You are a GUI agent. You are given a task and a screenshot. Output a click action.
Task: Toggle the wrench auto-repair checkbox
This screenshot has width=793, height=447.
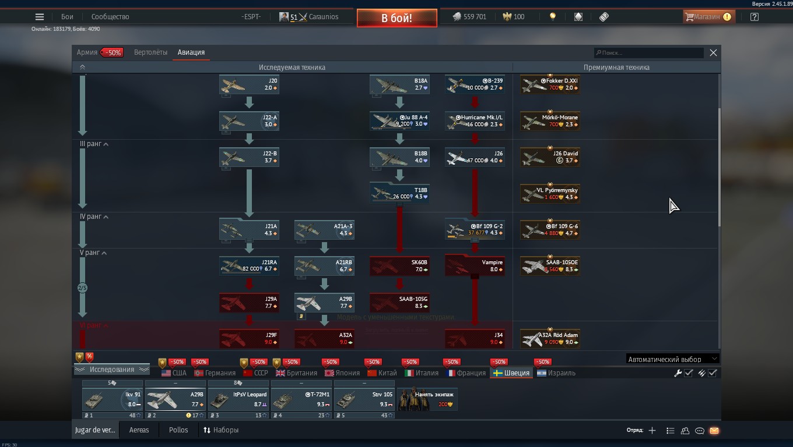(x=688, y=373)
